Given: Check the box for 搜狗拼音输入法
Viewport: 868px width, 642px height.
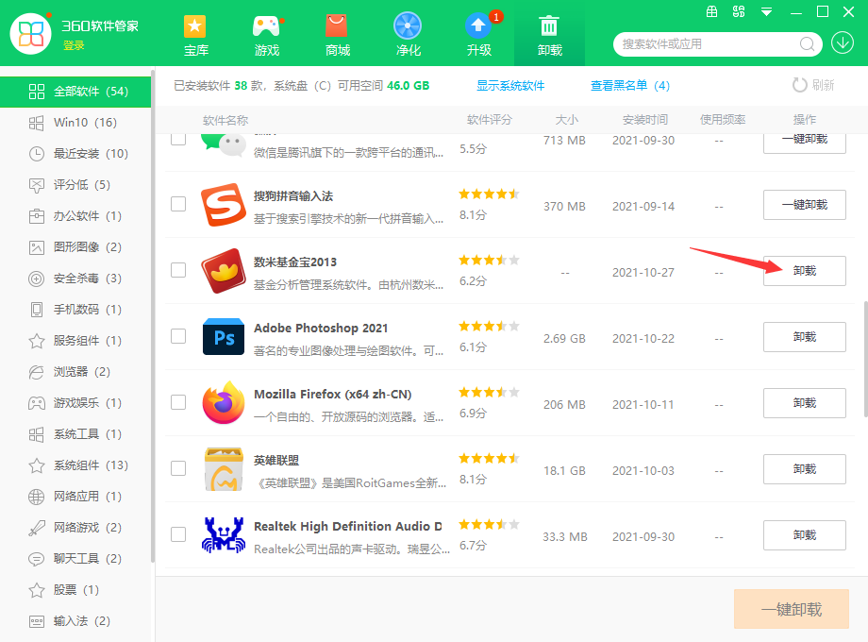Looking at the screenshot, I should pos(178,204).
